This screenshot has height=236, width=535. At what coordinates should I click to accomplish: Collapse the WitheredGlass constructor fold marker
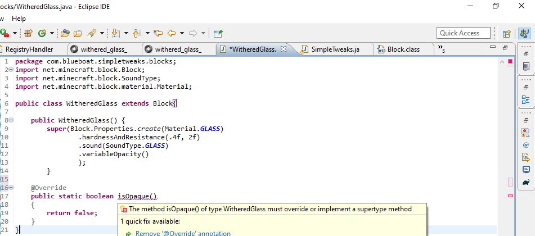coord(11,120)
